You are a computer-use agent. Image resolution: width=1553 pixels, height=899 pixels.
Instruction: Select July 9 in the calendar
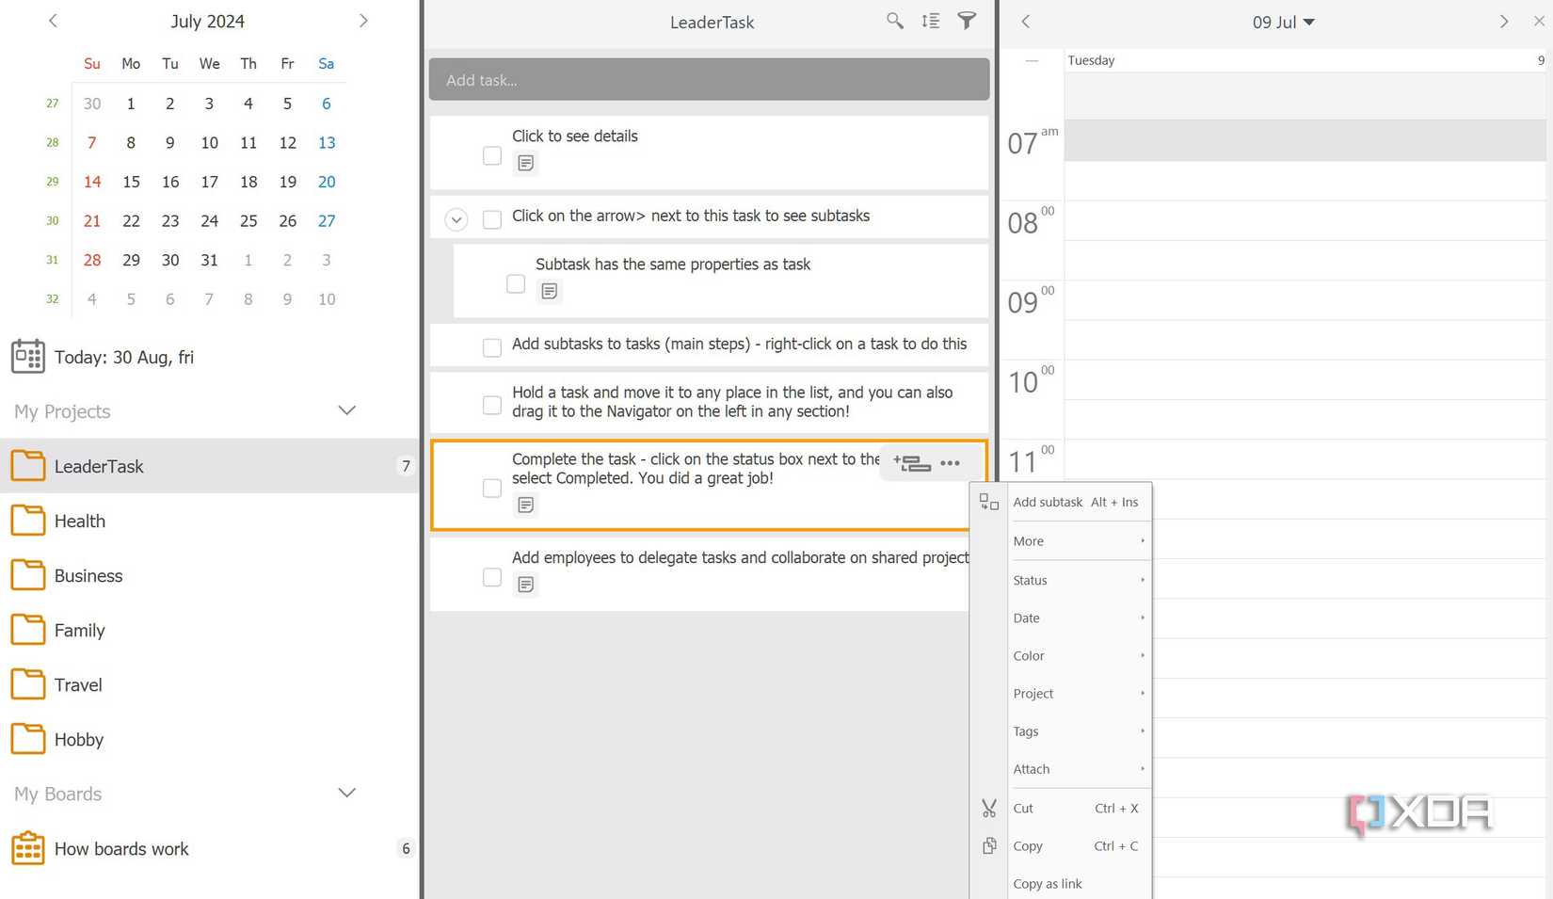pyautogui.click(x=170, y=142)
